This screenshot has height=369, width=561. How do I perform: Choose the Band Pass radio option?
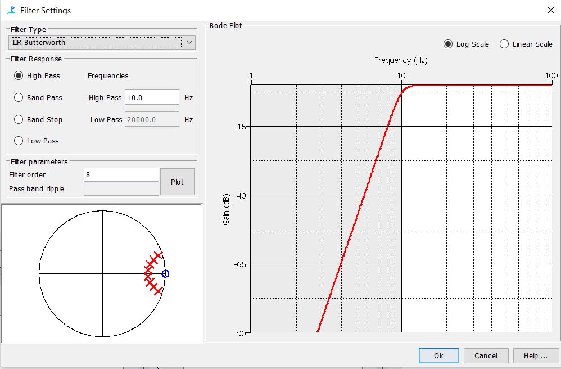(19, 98)
